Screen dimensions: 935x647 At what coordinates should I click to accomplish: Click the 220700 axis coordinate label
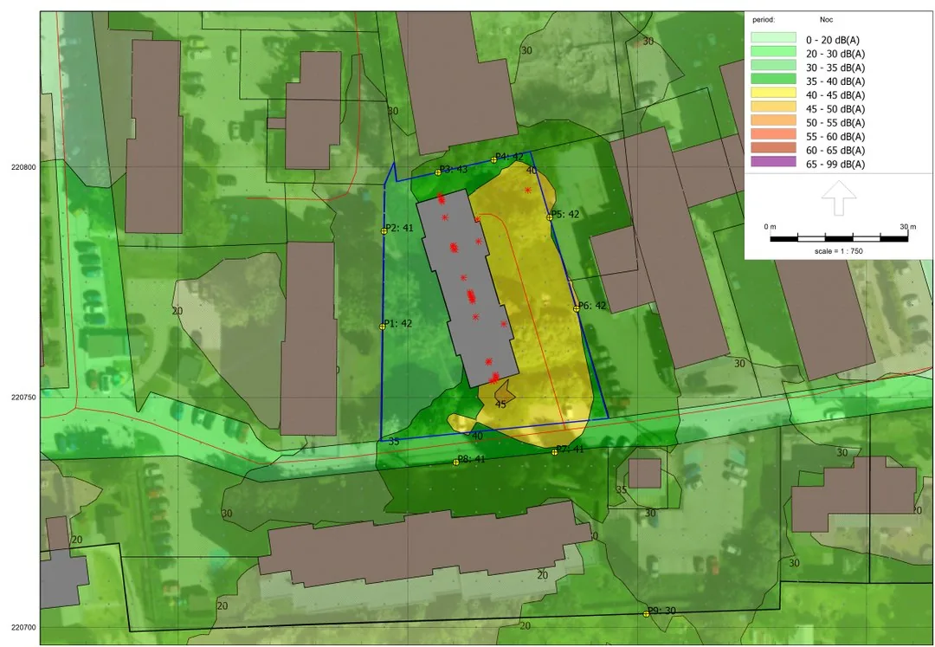pyautogui.click(x=23, y=627)
